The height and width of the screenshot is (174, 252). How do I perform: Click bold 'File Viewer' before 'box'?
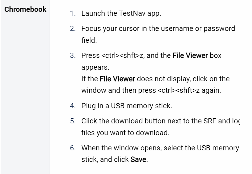pyautogui.click(x=190, y=55)
